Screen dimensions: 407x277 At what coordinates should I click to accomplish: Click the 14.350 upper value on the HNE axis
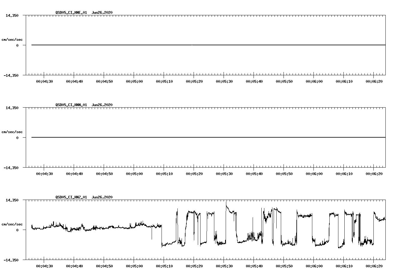click(x=12, y=15)
